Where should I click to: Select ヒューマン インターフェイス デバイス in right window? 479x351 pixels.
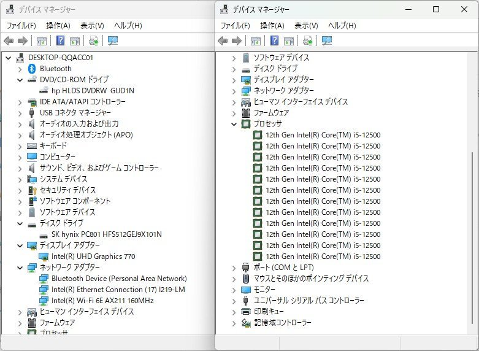tap(301, 101)
